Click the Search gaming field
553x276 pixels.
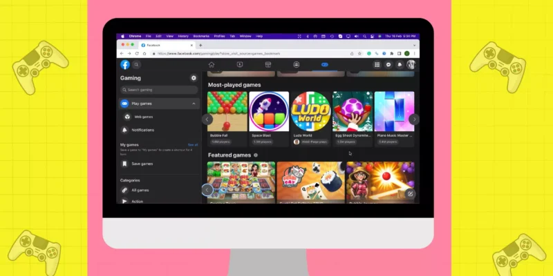click(x=159, y=90)
